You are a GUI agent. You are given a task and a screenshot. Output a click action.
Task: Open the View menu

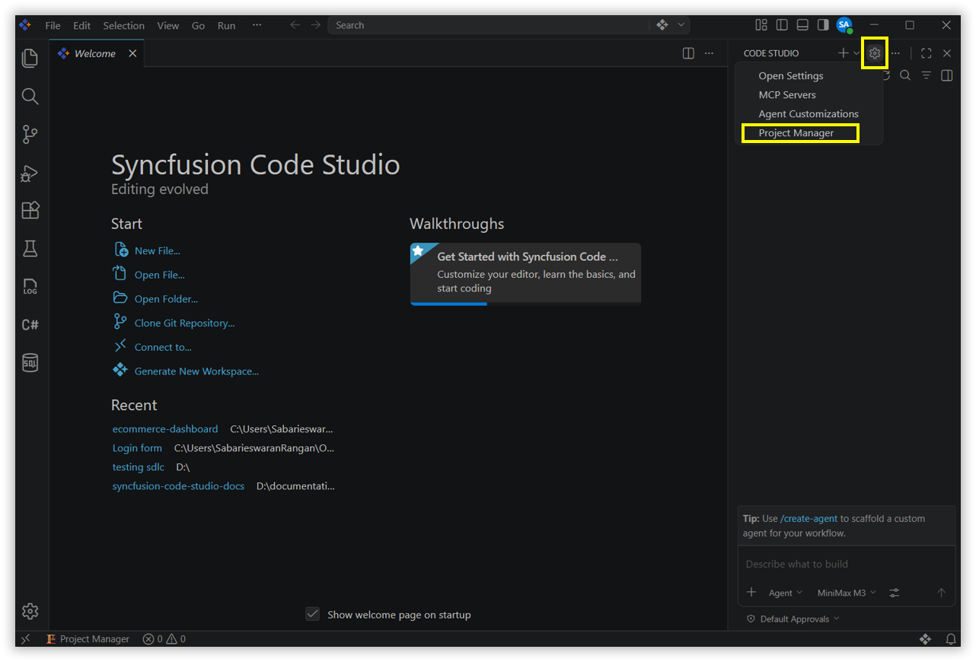(168, 25)
